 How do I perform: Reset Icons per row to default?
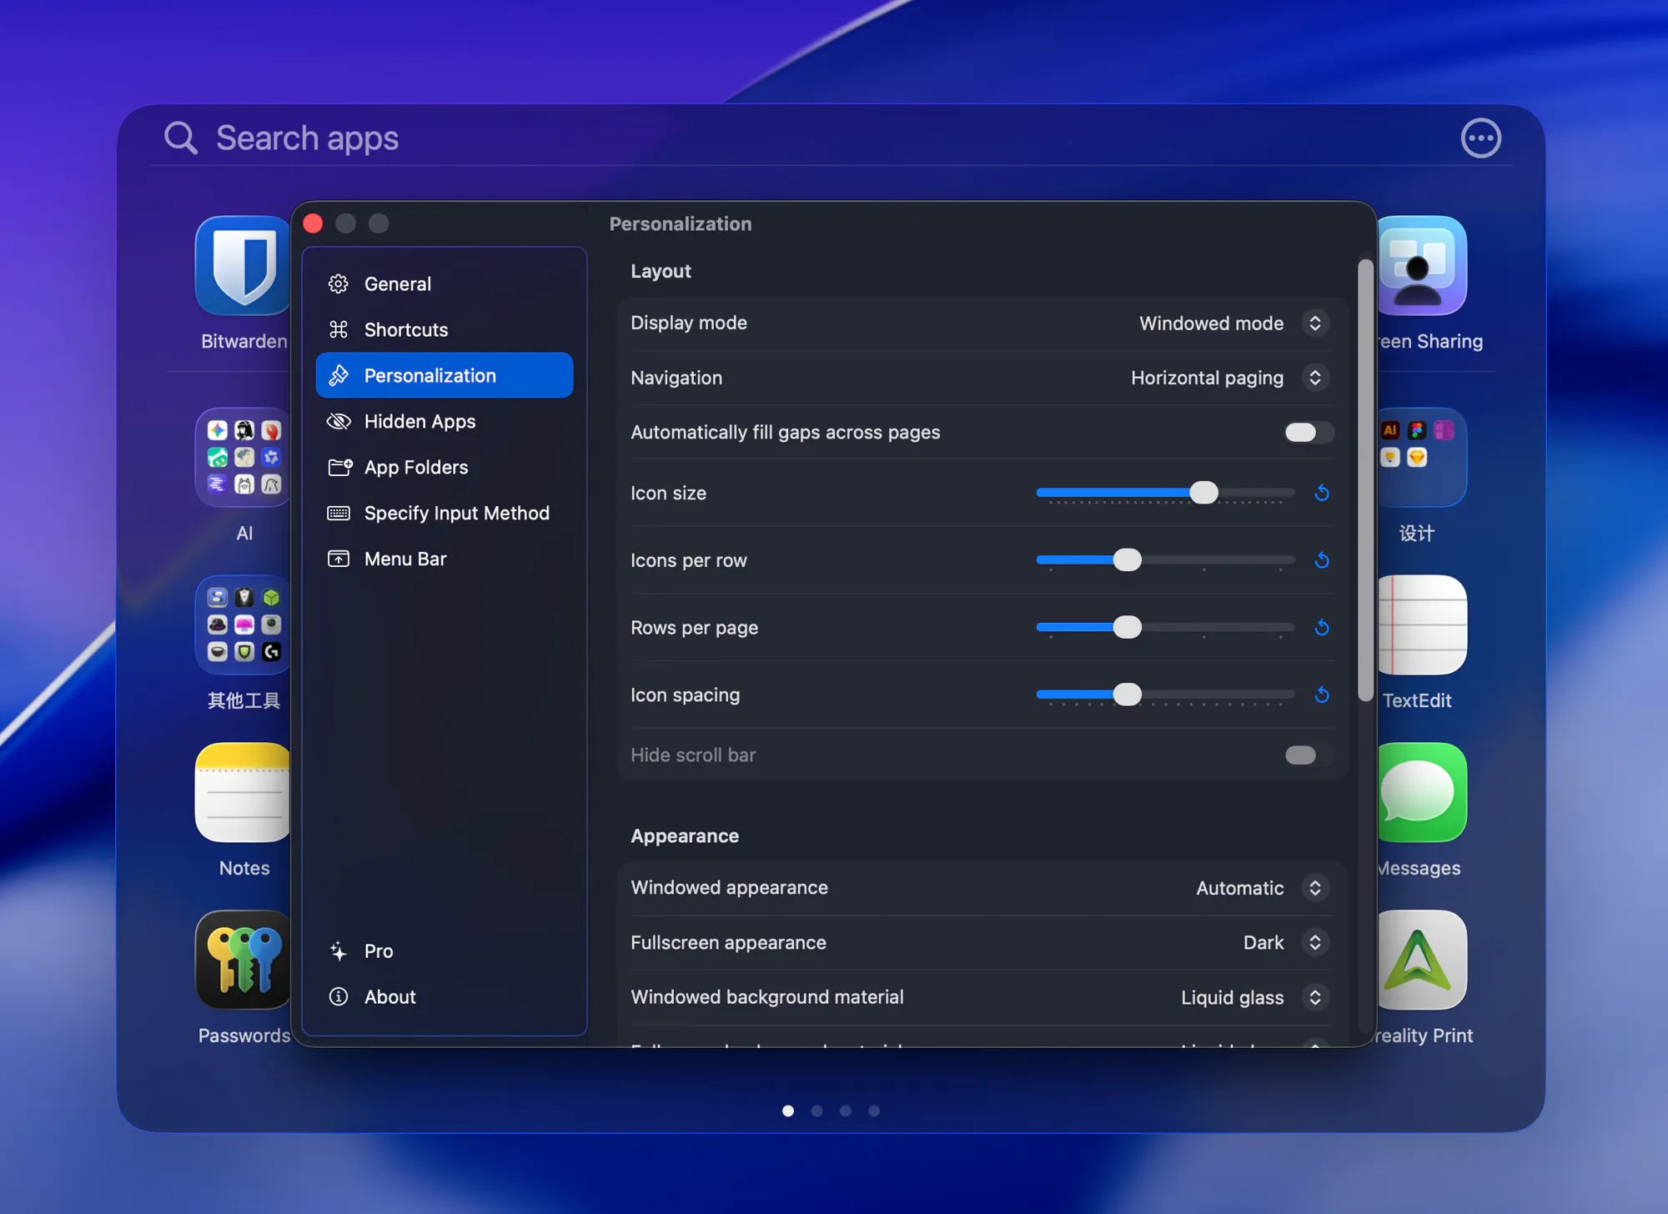coord(1322,560)
